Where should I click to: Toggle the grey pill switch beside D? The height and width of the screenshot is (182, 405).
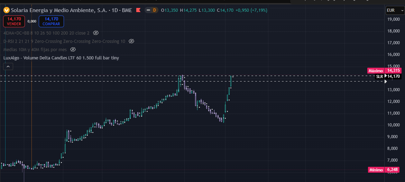[x=148, y=10]
